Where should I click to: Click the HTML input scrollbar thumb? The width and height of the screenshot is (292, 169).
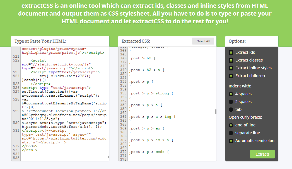[108, 157]
